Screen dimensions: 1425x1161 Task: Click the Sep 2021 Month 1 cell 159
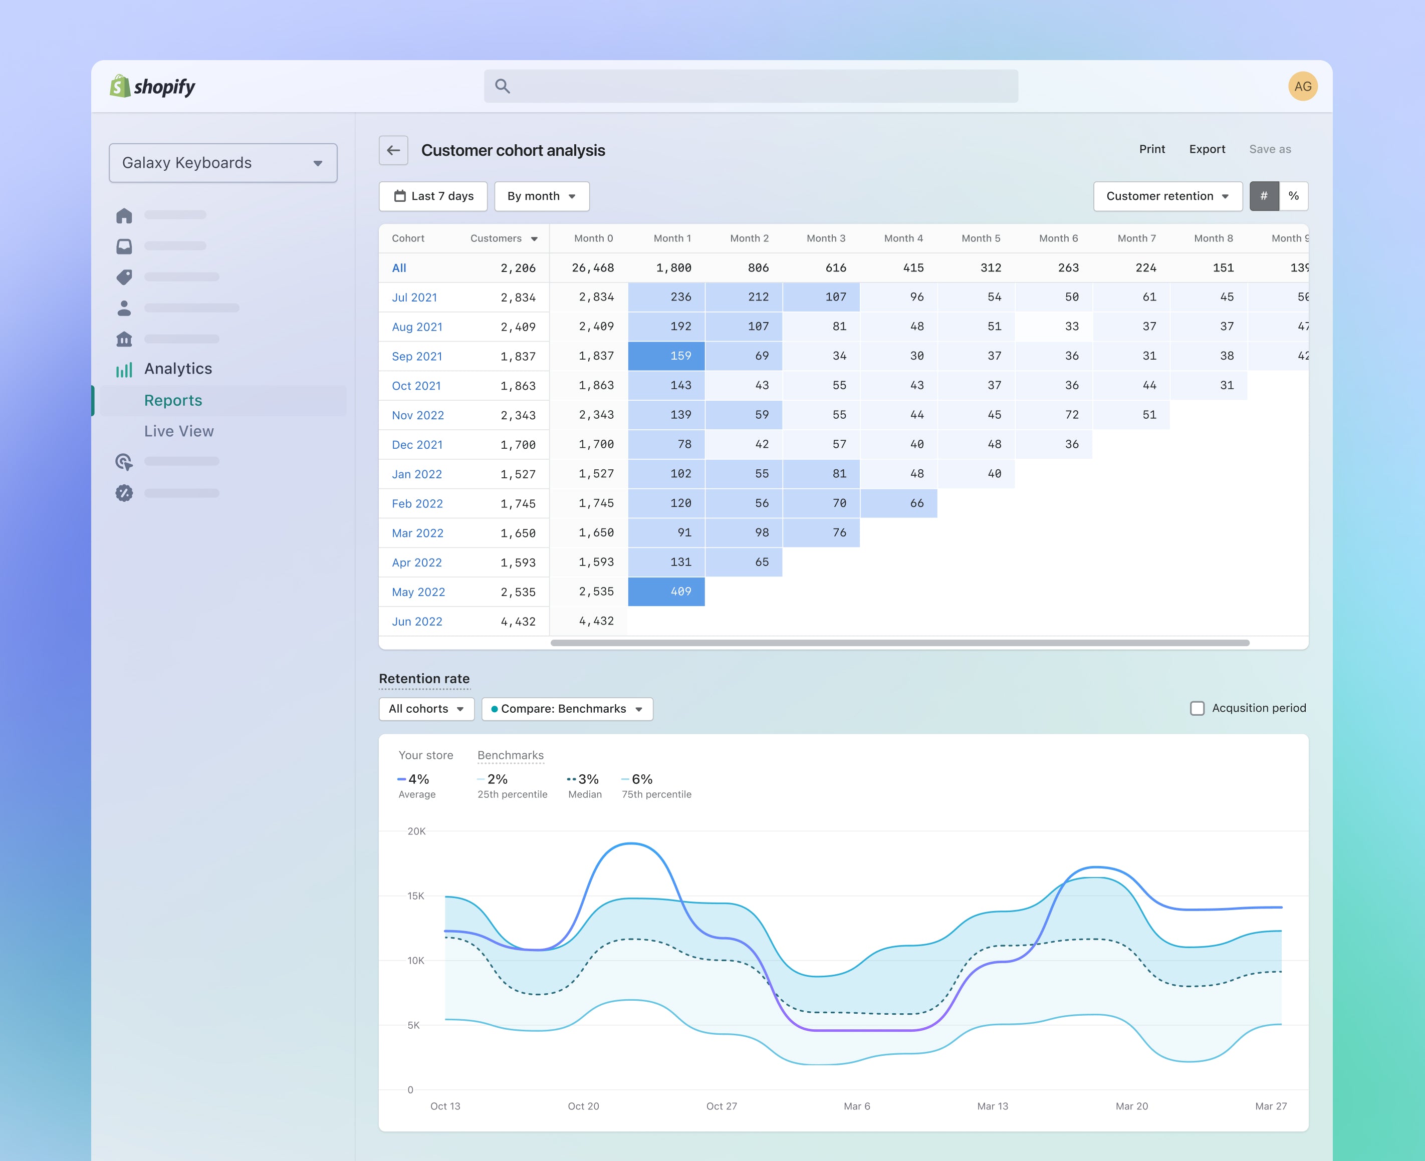point(666,356)
